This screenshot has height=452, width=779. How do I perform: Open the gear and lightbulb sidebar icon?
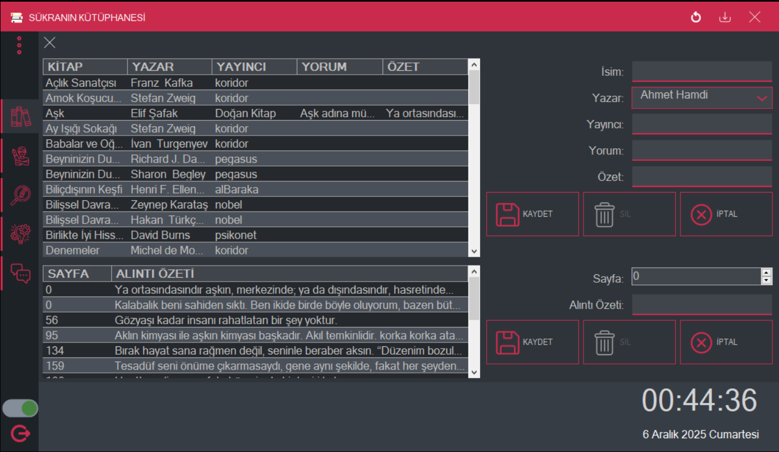click(x=20, y=234)
